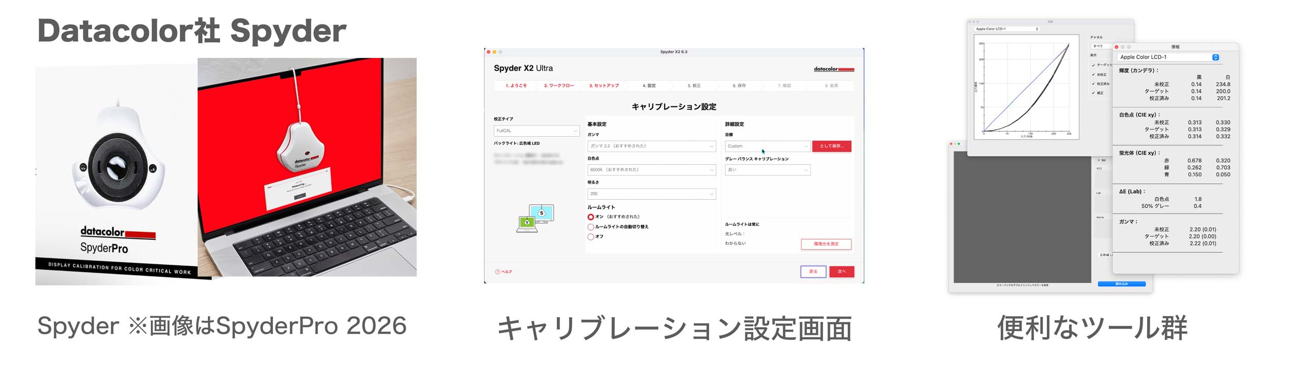Click the 次へ next button
This screenshot has width=1304, height=366.
pos(842,271)
